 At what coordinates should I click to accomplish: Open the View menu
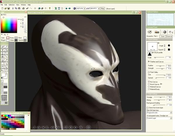[17, 5]
